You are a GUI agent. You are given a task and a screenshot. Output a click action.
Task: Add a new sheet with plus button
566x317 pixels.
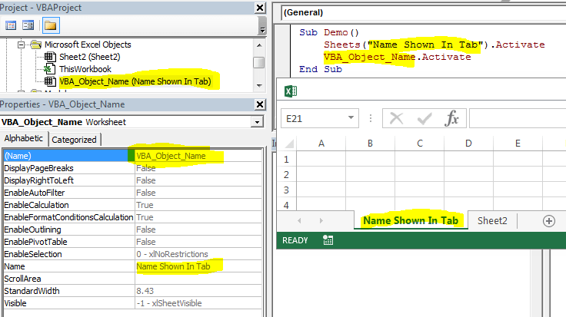(x=549, y=221)
